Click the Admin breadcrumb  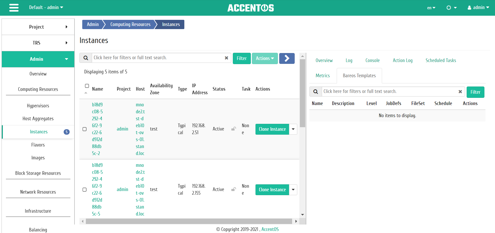[x=93, y=24]
